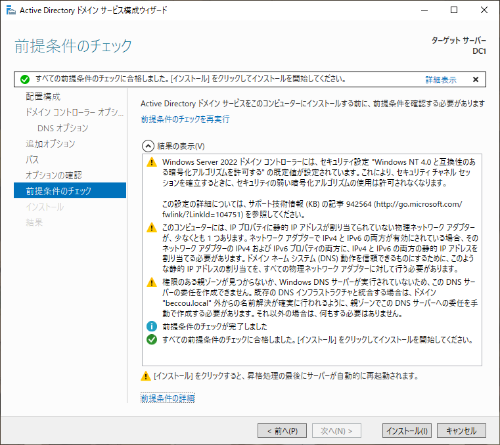Click the blue info icon in results

pos(152,326)
